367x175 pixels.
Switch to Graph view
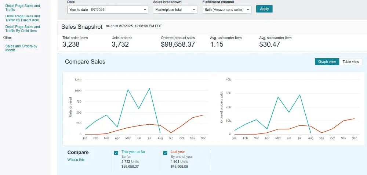click(327, 62)
